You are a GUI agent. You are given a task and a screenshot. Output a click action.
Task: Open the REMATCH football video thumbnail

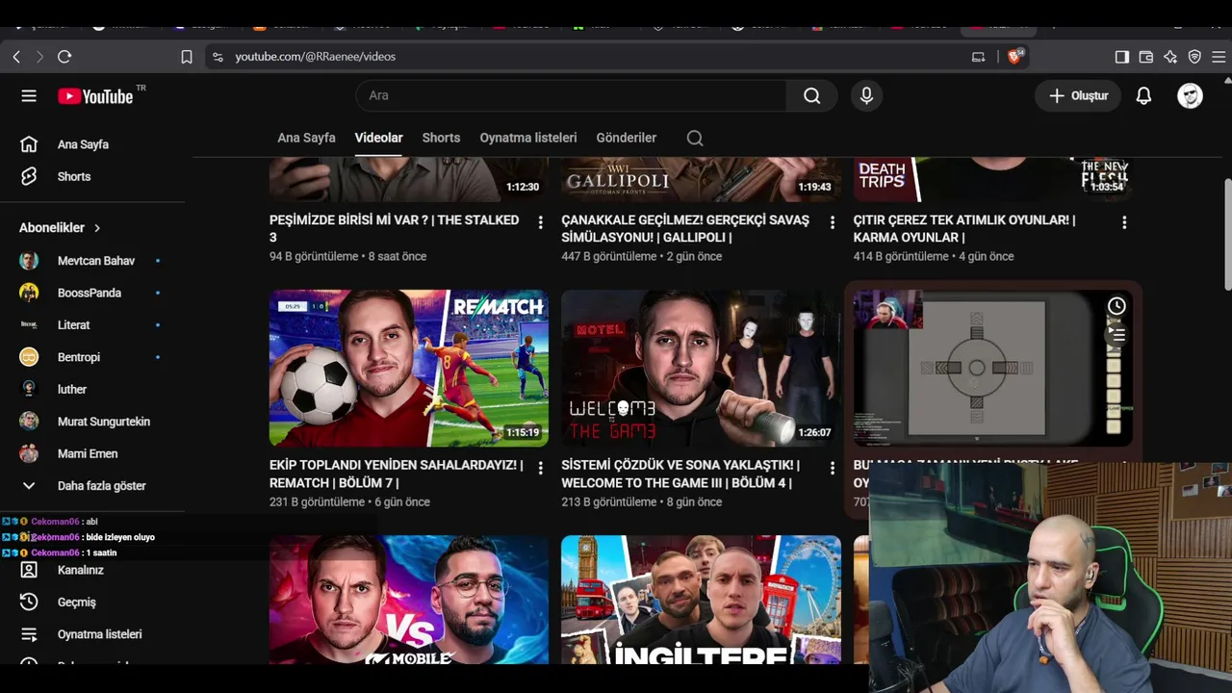pos(409,368)
